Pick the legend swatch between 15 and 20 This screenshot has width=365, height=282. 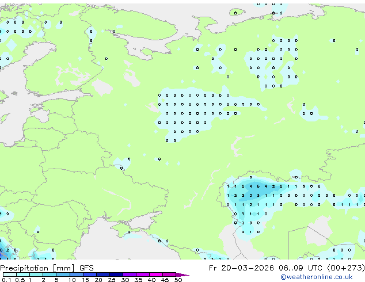(x=90, y=275)
